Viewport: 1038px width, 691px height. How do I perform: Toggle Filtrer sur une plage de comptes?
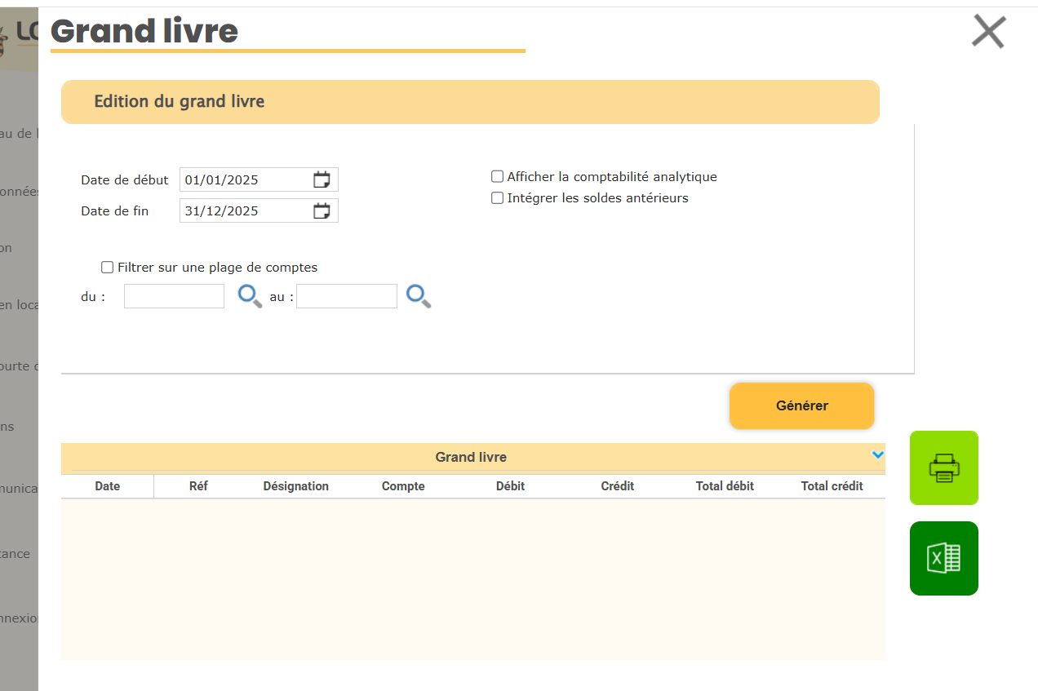pos(107,267)
